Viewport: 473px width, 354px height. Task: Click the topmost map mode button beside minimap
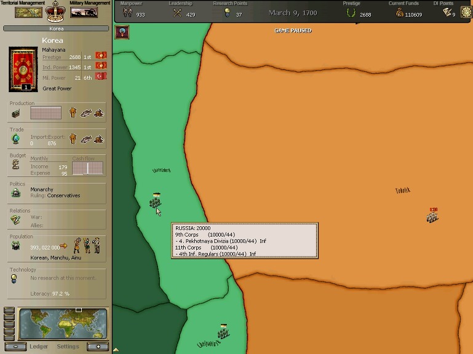coord(9,310)
